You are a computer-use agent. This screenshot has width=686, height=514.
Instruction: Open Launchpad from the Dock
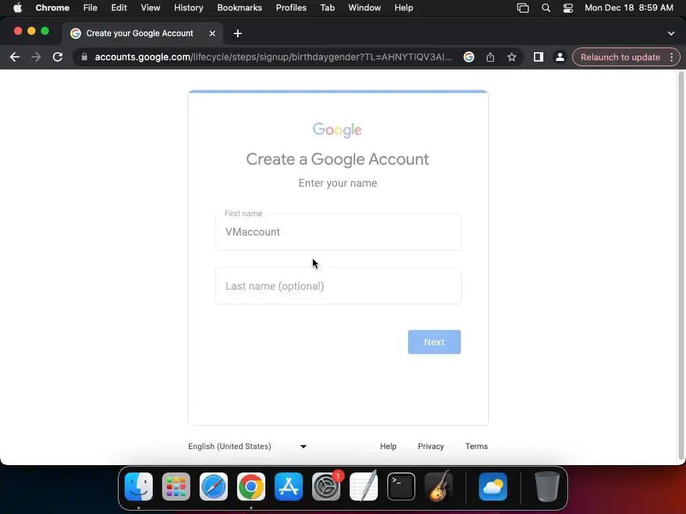(x=176, y=487)
